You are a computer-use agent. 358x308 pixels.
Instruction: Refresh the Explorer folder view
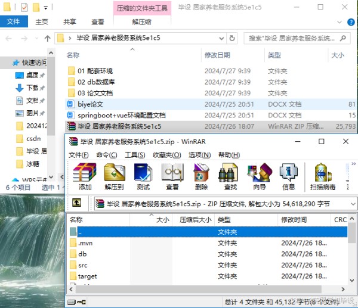coord(232,38)
